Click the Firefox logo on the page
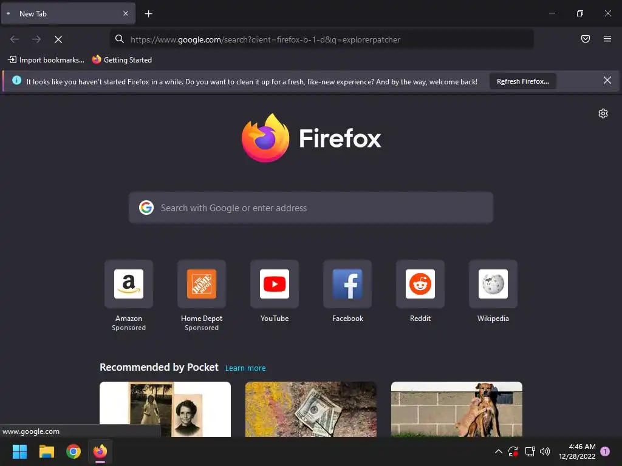 [311, 138]
